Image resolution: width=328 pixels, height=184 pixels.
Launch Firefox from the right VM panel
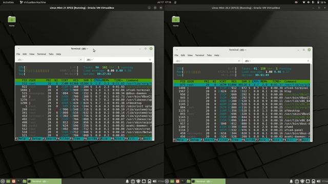click(178, 181)
